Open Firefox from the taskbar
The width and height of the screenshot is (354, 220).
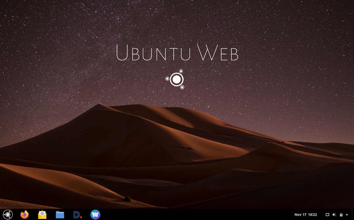pyautogui.click(x=24, y=215)
